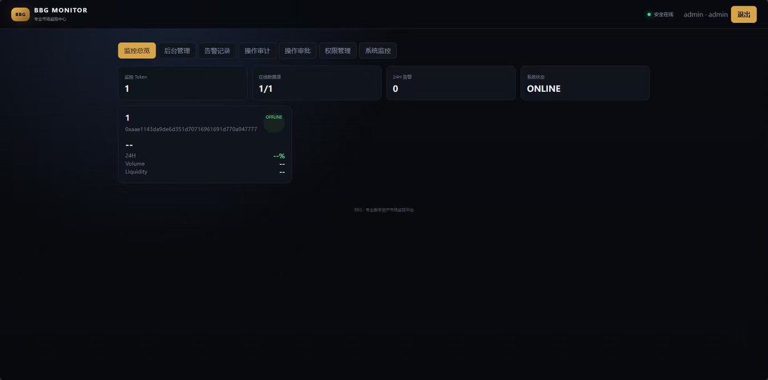Click the BBG logo badge
The image size is (768, 380).
[x=20, y=14]
